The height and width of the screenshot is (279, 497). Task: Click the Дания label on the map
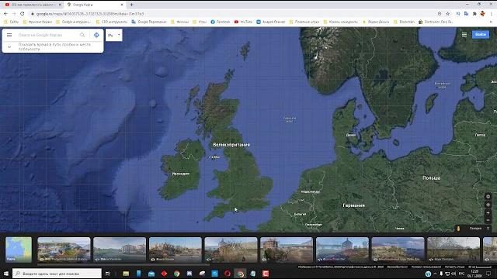351,135
